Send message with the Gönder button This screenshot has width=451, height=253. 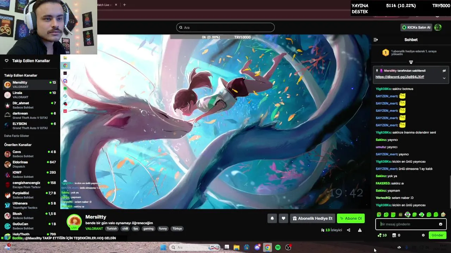pyautogui.click(x=437, y=235)
